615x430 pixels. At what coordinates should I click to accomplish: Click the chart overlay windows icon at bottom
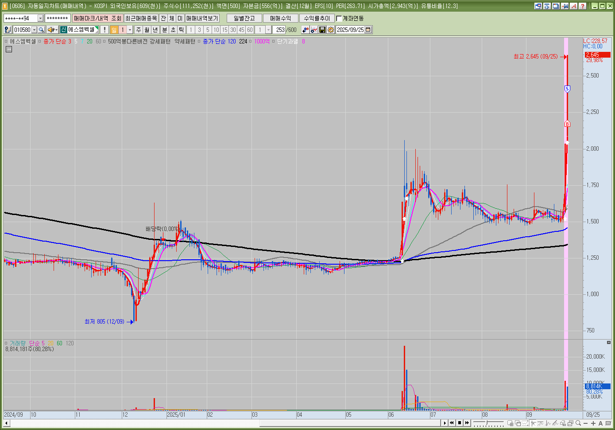point(570,423)
